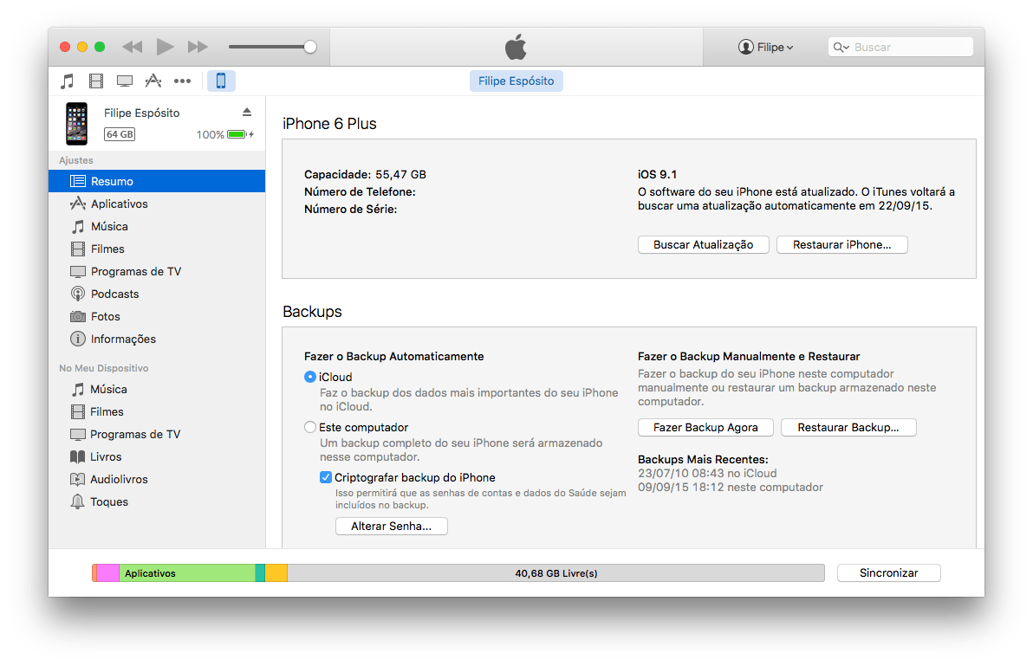Open Filmes under Ajustes
This screenshot has height=666, width=1033.
pos(157,249)
